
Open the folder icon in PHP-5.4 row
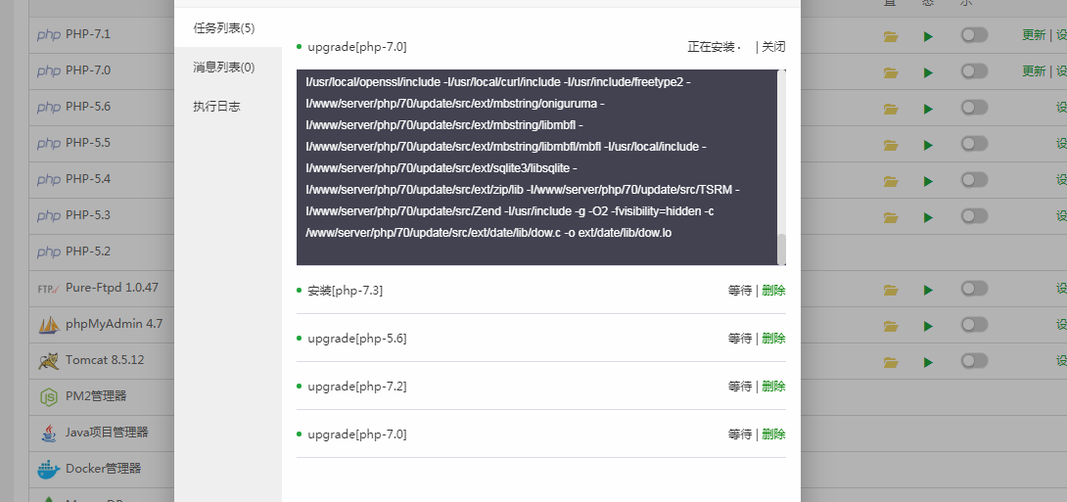click(891, 181)
